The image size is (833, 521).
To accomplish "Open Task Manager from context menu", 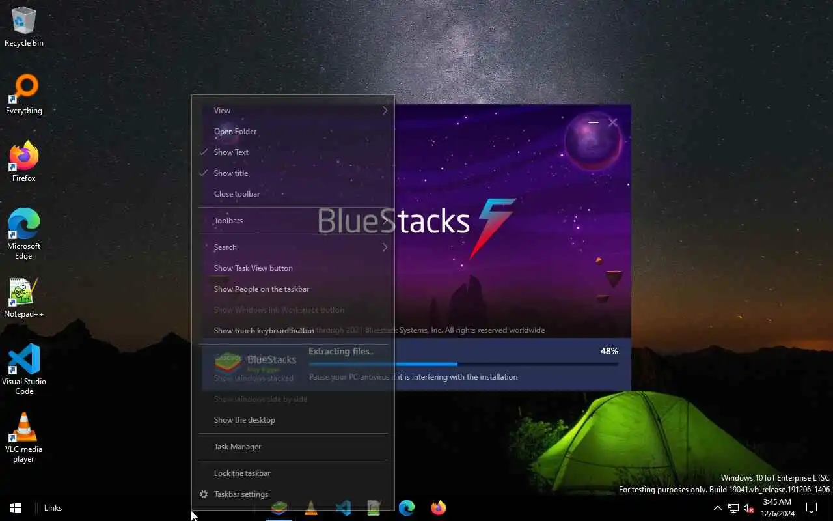I will point(294,447).
